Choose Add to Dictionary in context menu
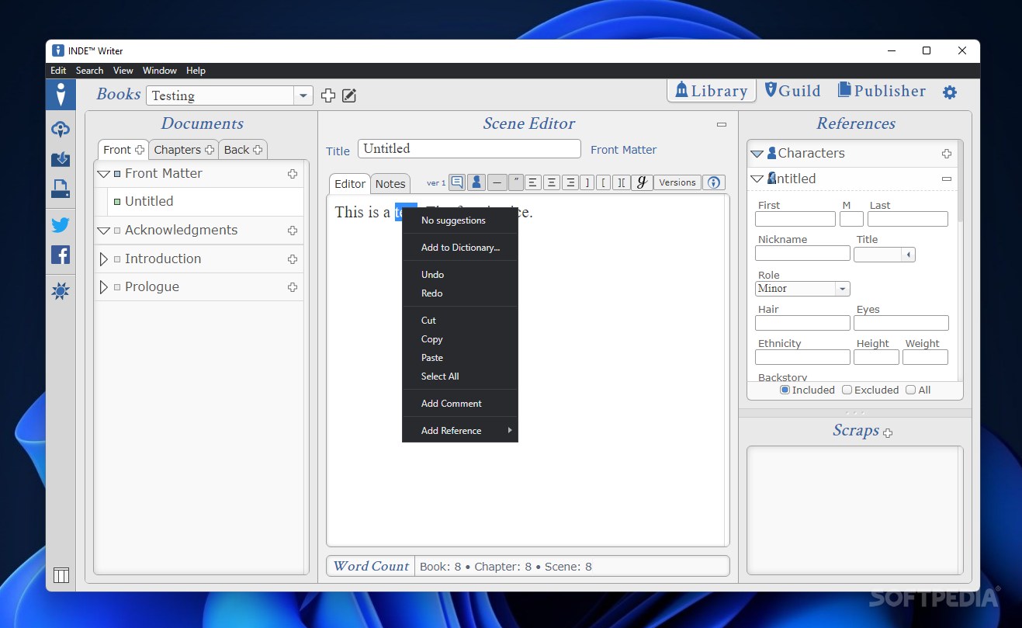Image resolution: width=1022 pixels, height=628 pixels. pyautogui.click(x=460, y=248)
